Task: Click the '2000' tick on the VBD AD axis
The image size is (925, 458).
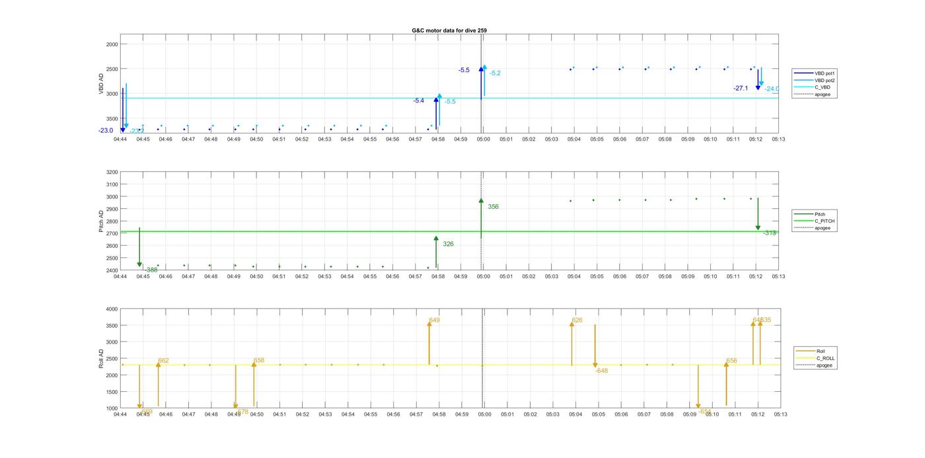Action: 112,44
